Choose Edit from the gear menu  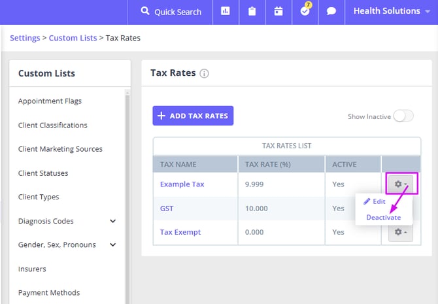[x=375, y=201]
